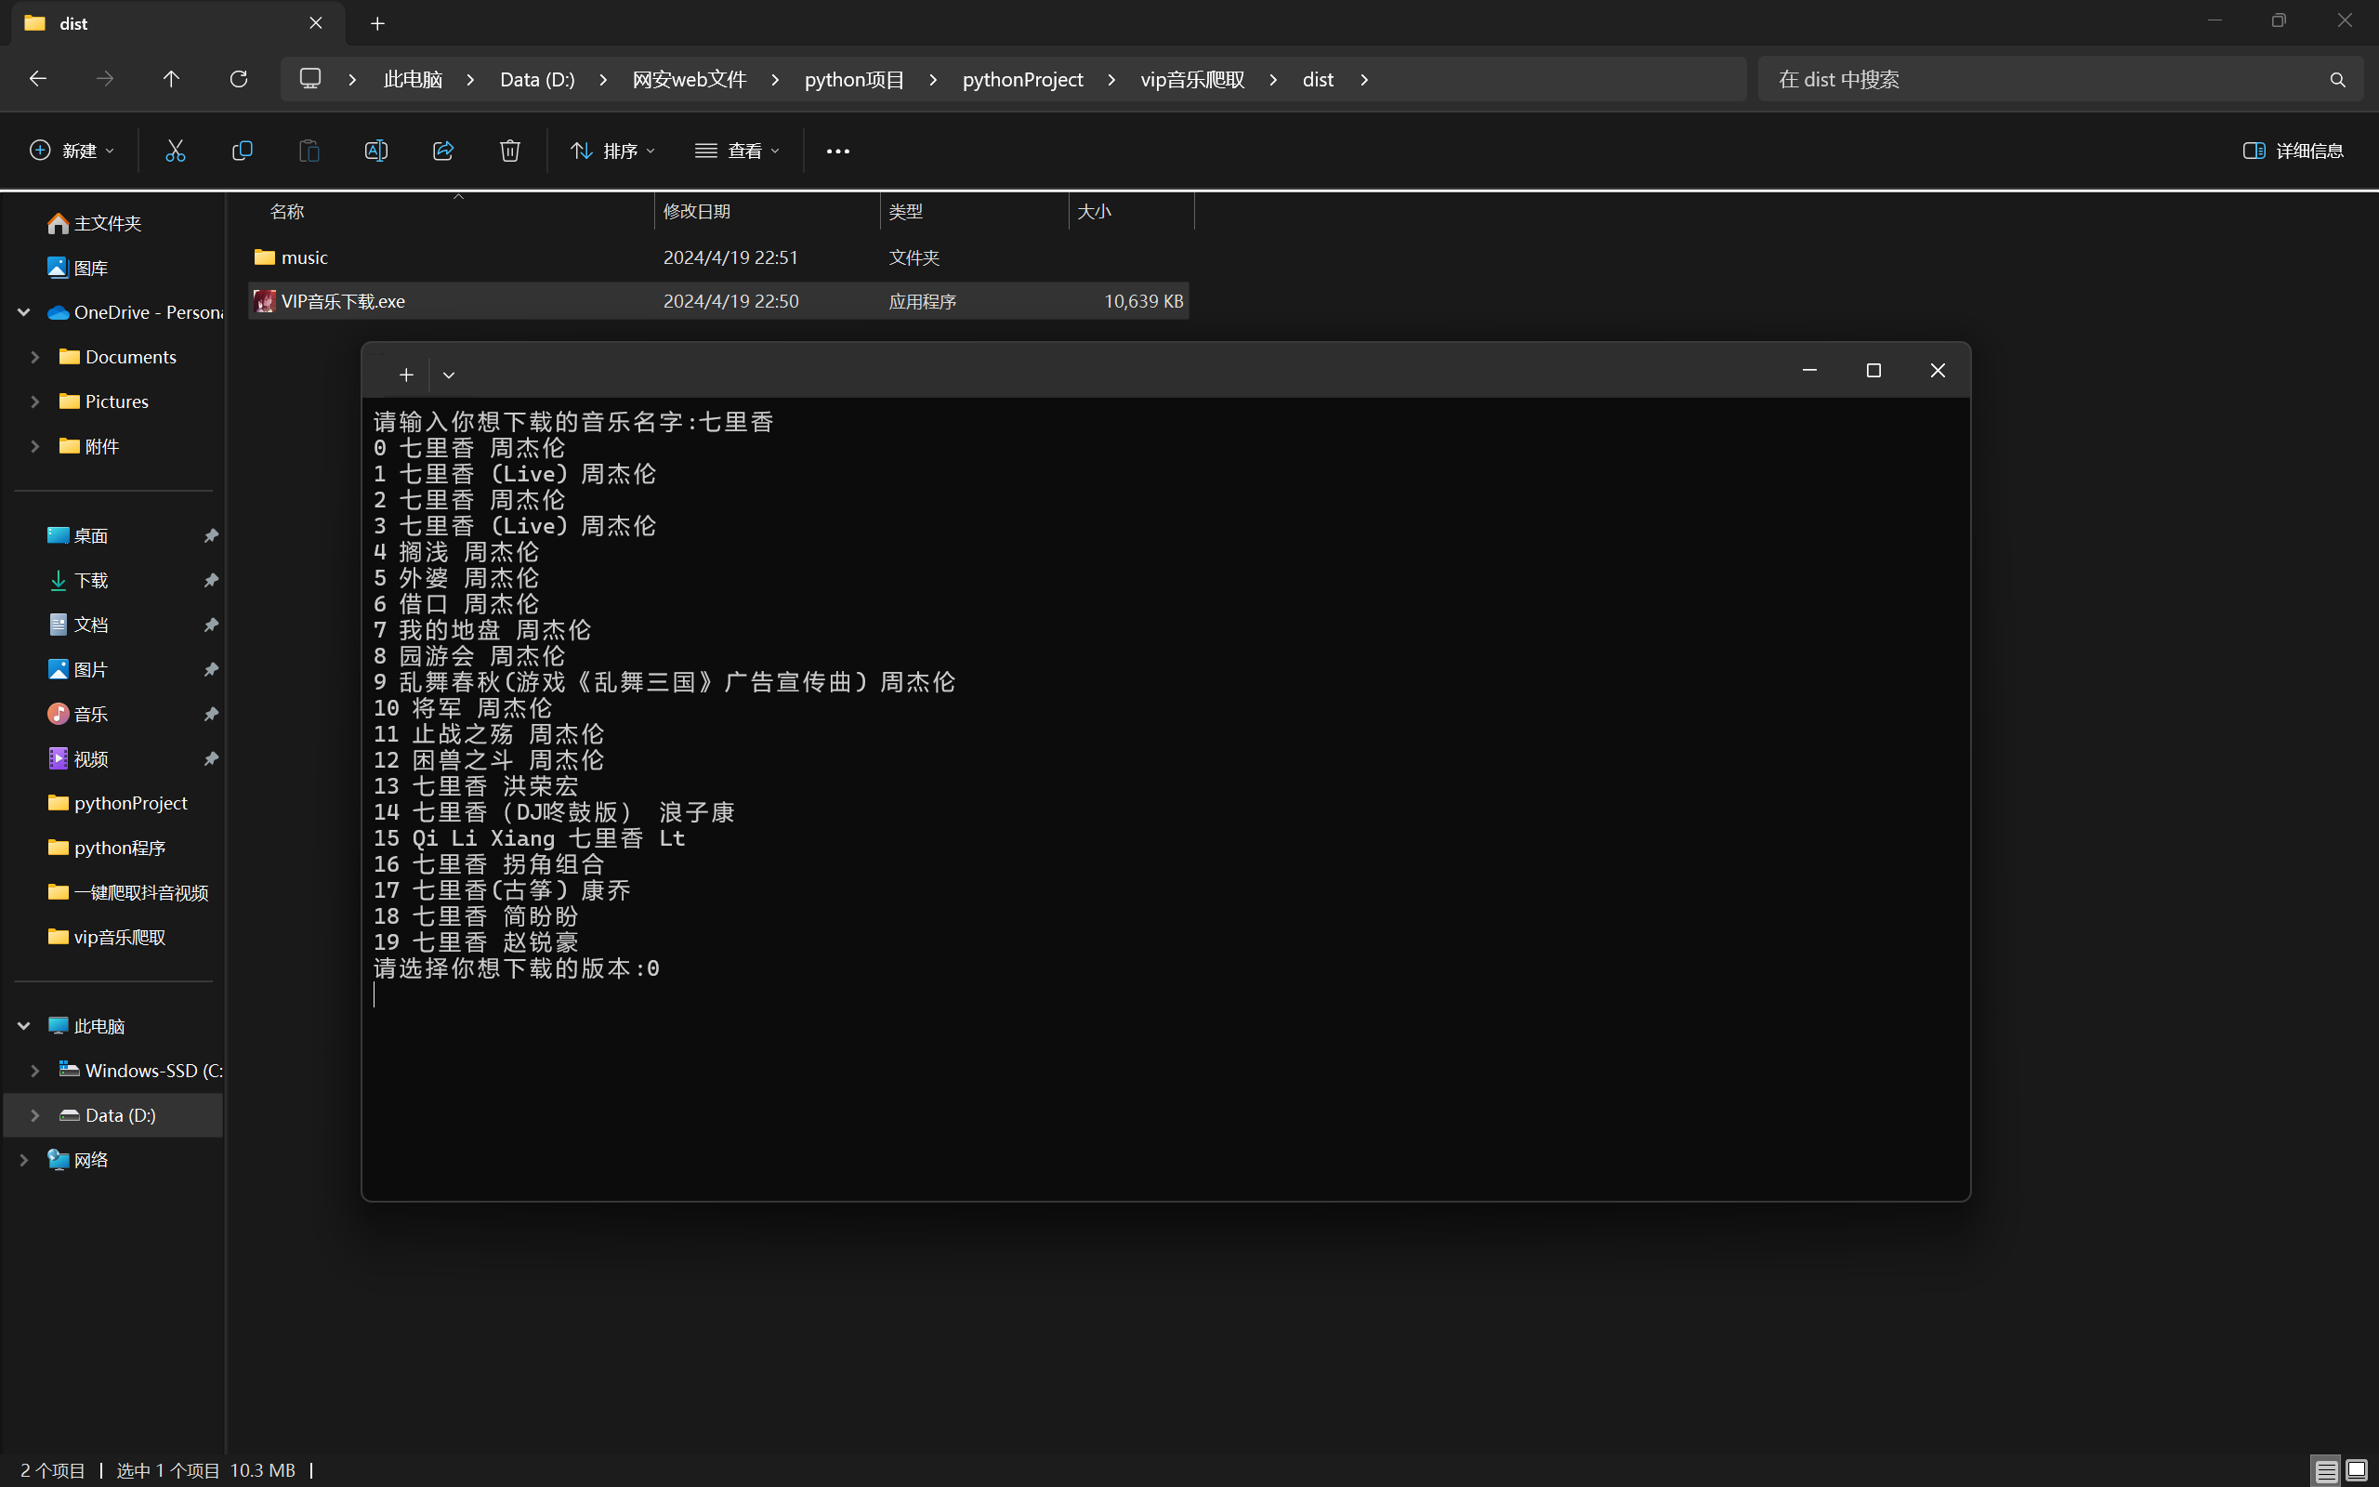Screen dimensions: 2379x1487
Task: Open the 排序 sort menu
Action: (x=612, y=151)
